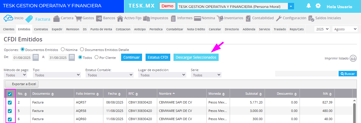Open the Inventarios hand truck icon
This screenshot has width=361, height=123.
[220, 18]
